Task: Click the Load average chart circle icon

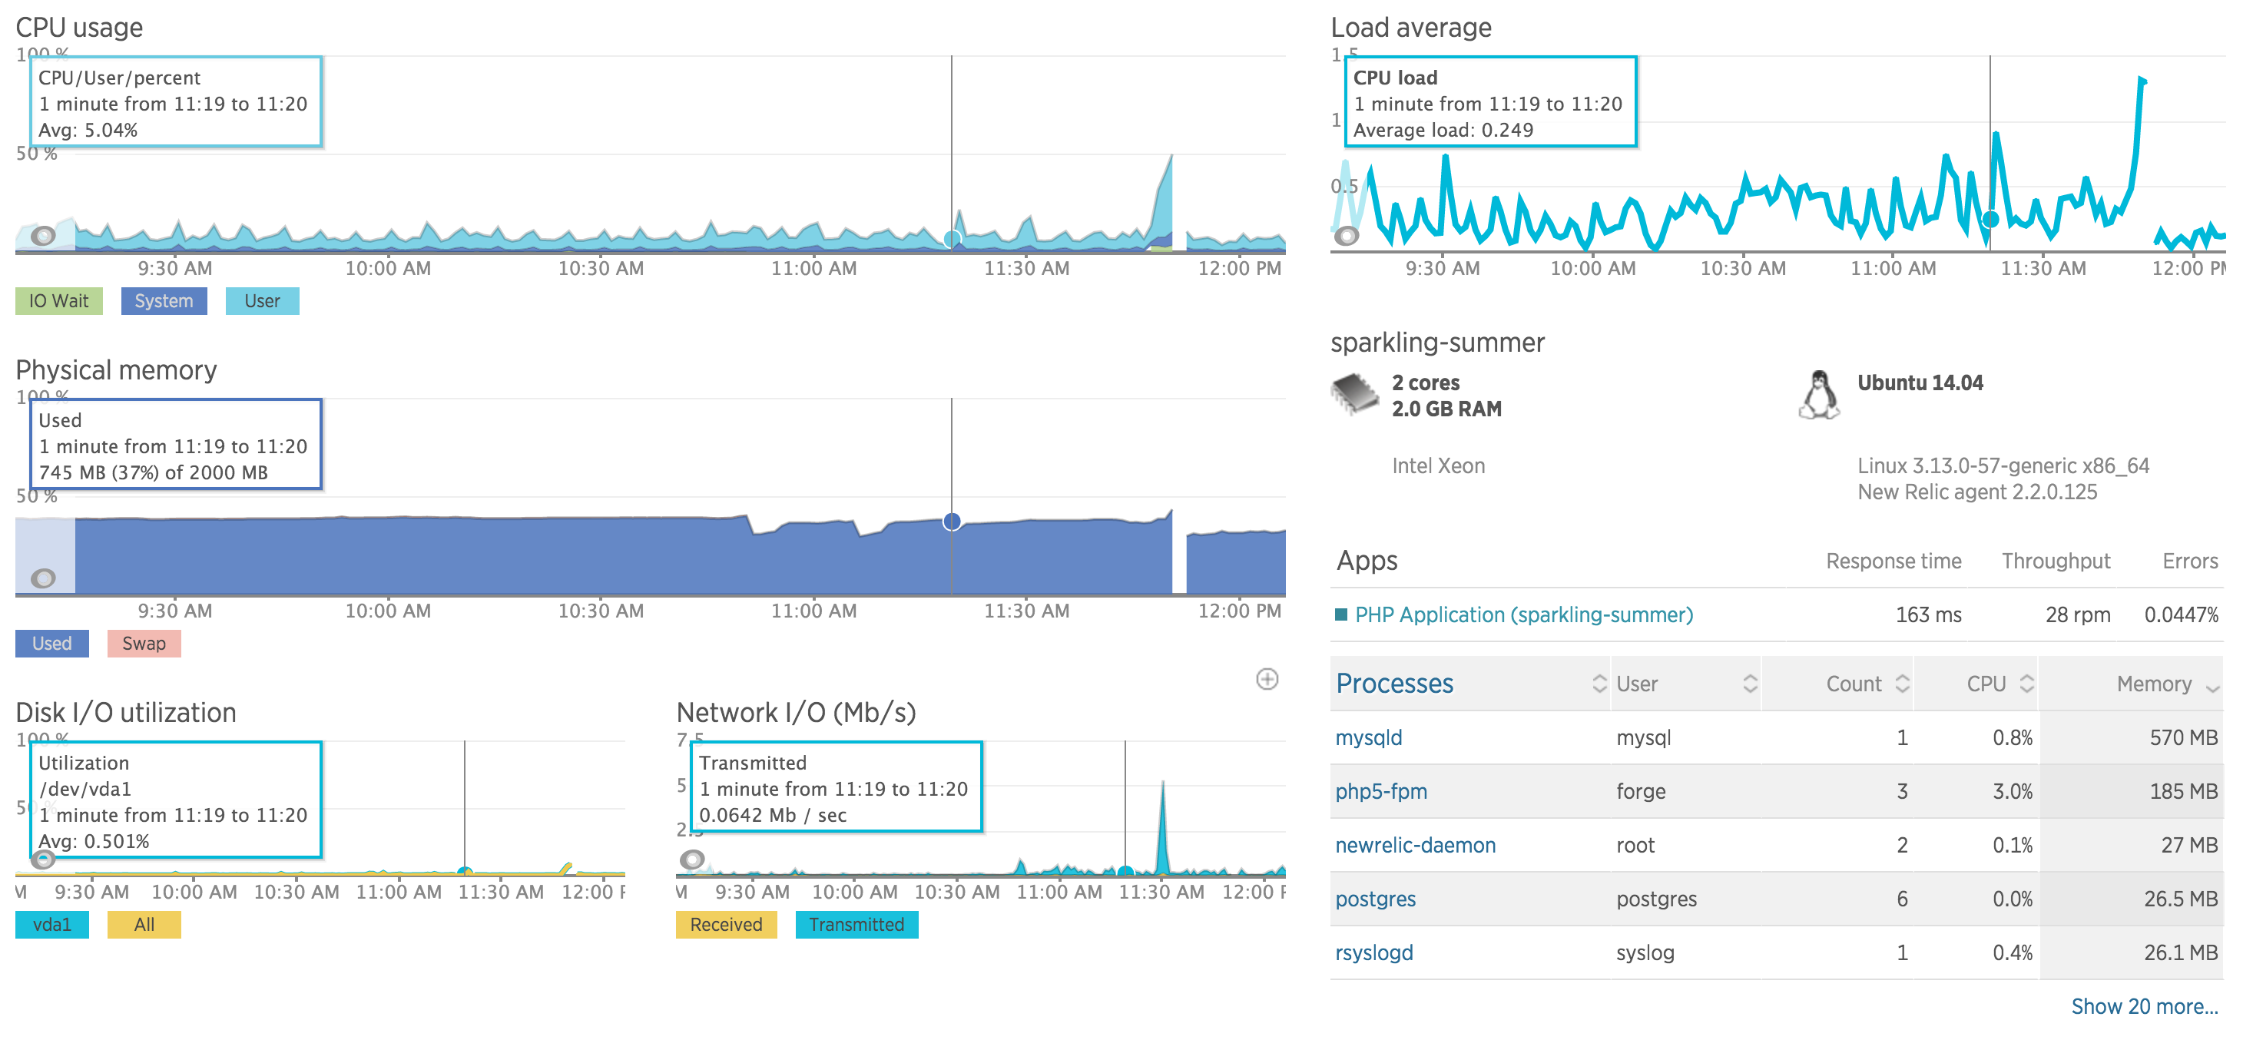Action: coord(1346,235)
